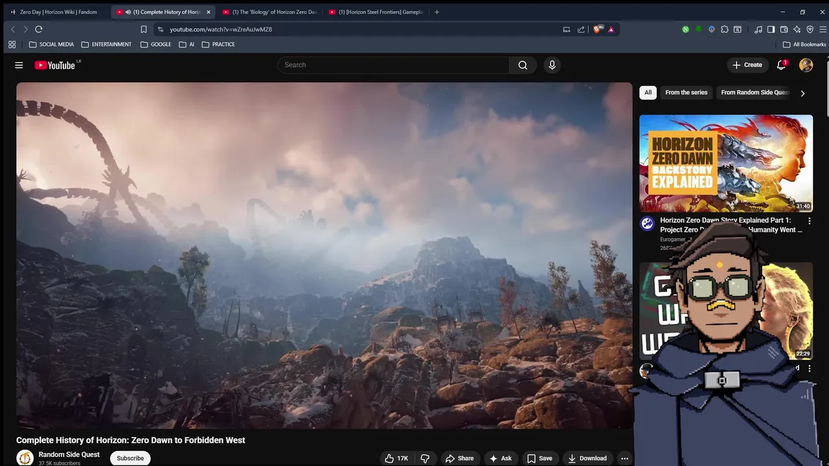The width and height of the screenshot is (829, 466).
Task: Open more actions ellipsis below video
Action: (624, 458)
